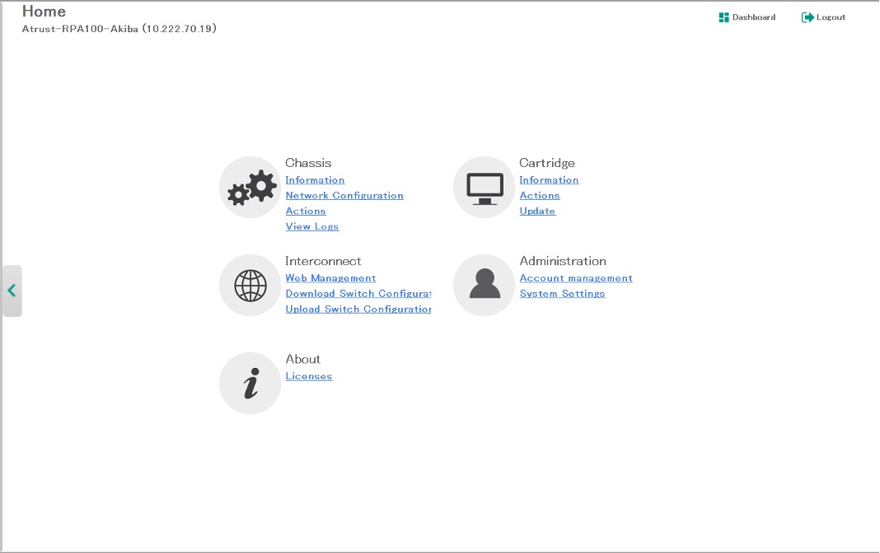The image size is (880, 553).
Task: Open Chassis Network Configuration
Action: [344, 196]
